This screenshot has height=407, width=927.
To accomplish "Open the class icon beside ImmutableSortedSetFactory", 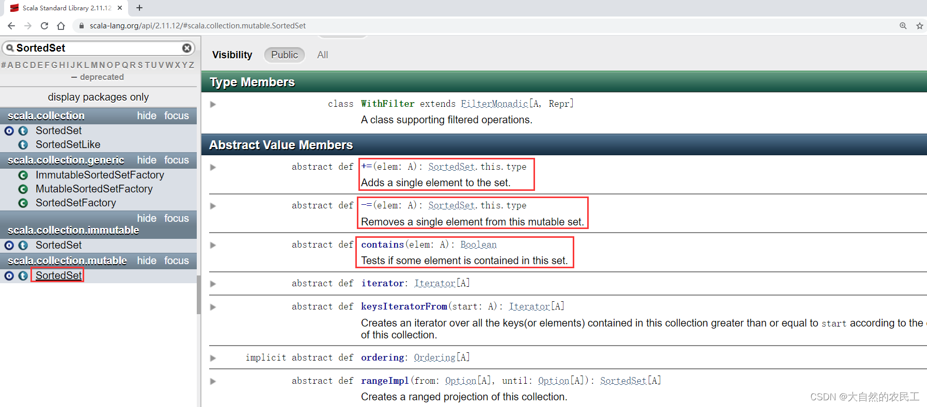I will click(x=23, y=175).
